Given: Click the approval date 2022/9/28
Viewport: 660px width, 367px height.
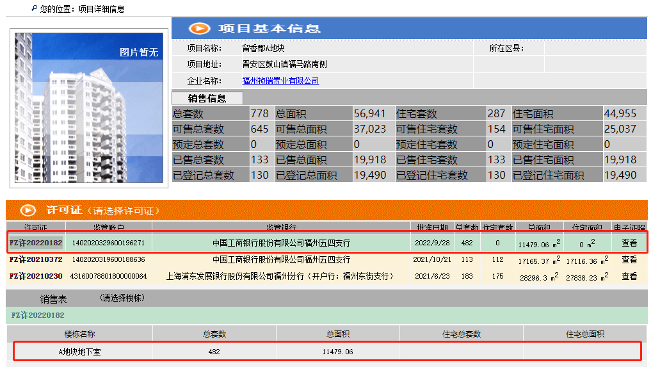Looking at the screenshot, I should tap(432, 243).
